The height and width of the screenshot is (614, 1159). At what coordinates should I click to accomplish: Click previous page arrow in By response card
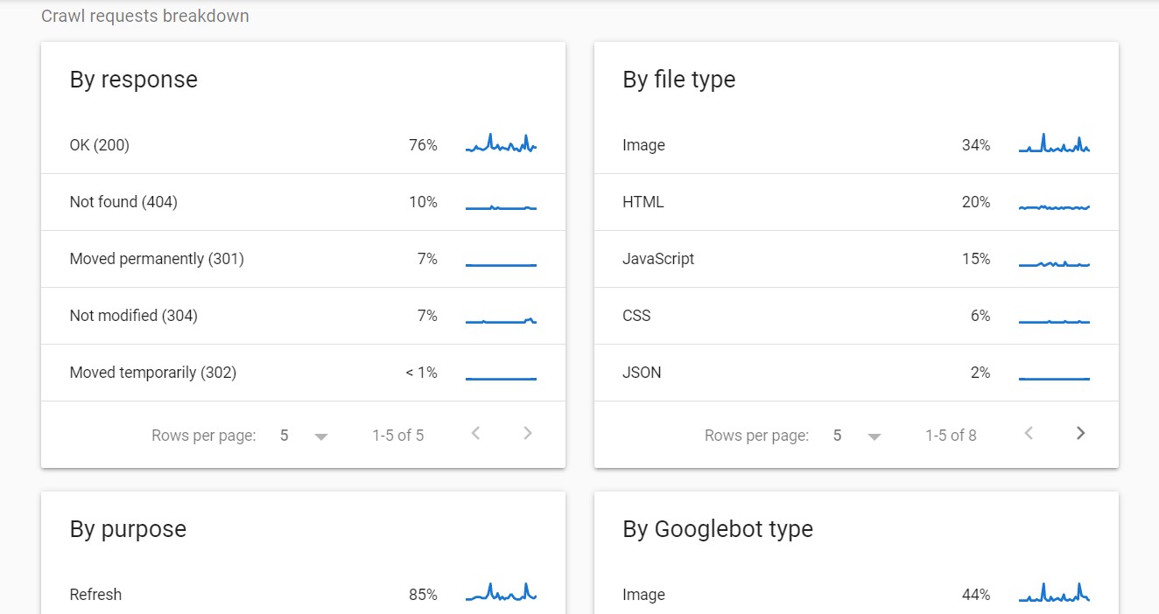point(475,432)
